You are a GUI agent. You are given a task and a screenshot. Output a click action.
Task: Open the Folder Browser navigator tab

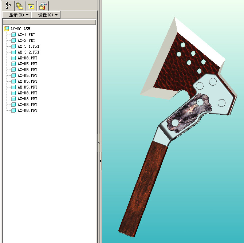pos(20,6)
